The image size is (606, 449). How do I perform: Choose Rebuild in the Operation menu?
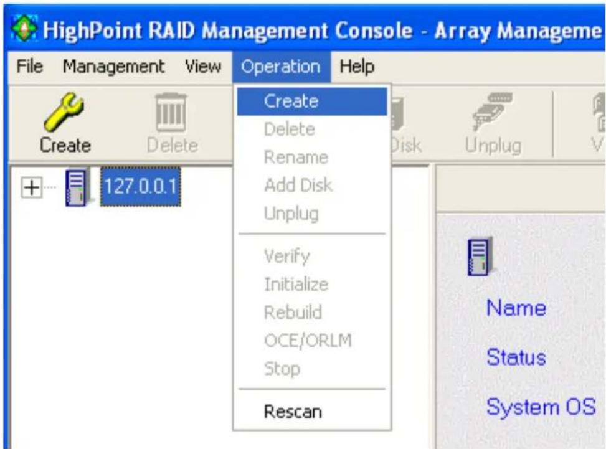[312, 312]
